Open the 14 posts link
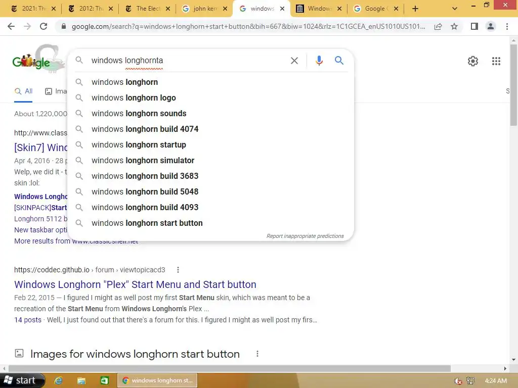This screenshot has width=518, height=388. coord(28,320)
